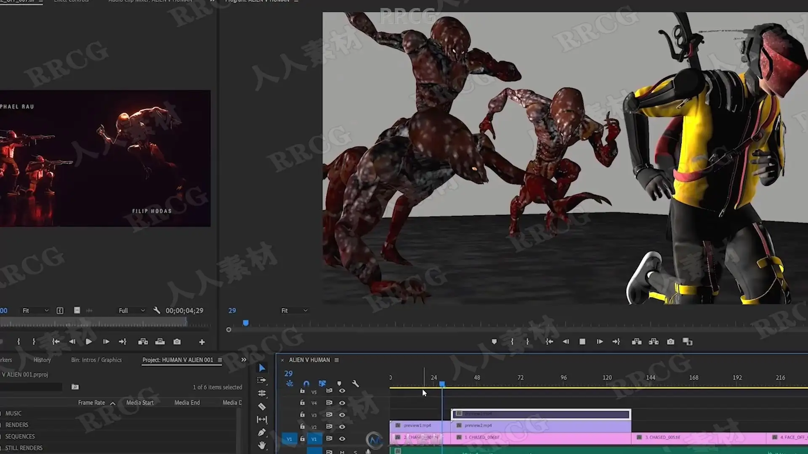Select the Slip tool

pos(262,420)
